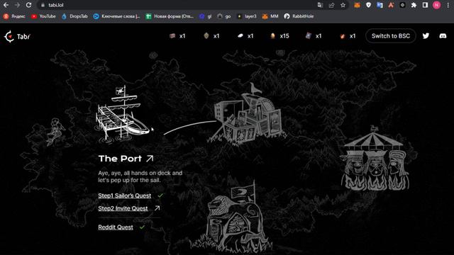Open Step1 Sailor's Quest link

coord(125,195)
